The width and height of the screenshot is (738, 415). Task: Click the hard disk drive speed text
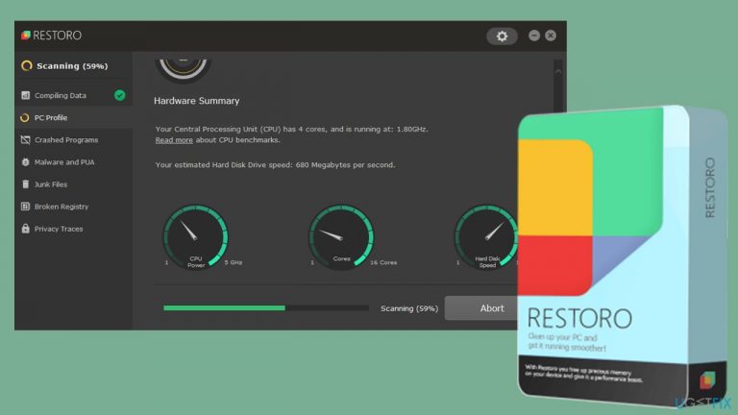pyautogui.click(x=276, y=165)
